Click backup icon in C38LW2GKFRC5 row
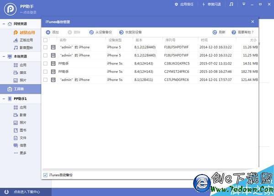The height and width of the screenshot is (196, 274). 53,64
